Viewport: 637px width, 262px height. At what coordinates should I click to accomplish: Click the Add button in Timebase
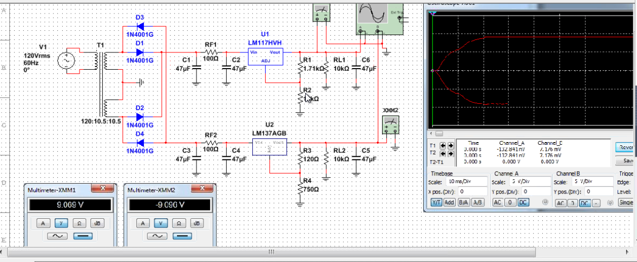449,203
